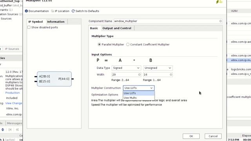Viewport: 251px width, 141px height.
Task: Choose Use Mults option in list
Action: 138,98
